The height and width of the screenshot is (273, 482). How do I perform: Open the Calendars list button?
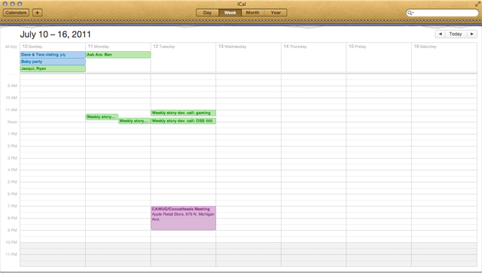(x=16, y=13)
